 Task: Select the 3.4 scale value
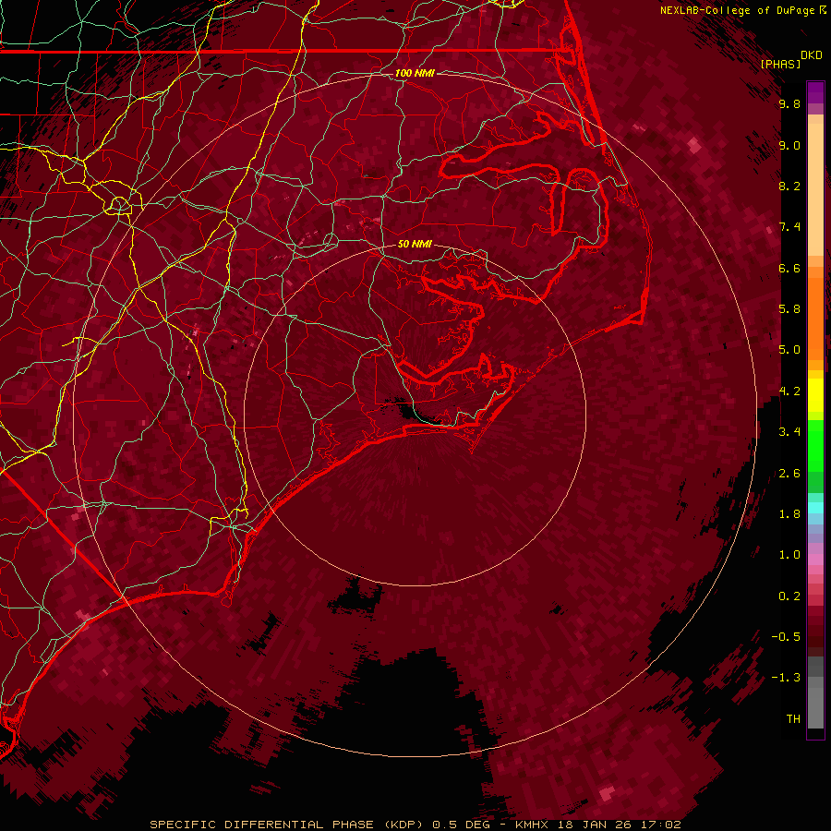[x=789, y=432]
